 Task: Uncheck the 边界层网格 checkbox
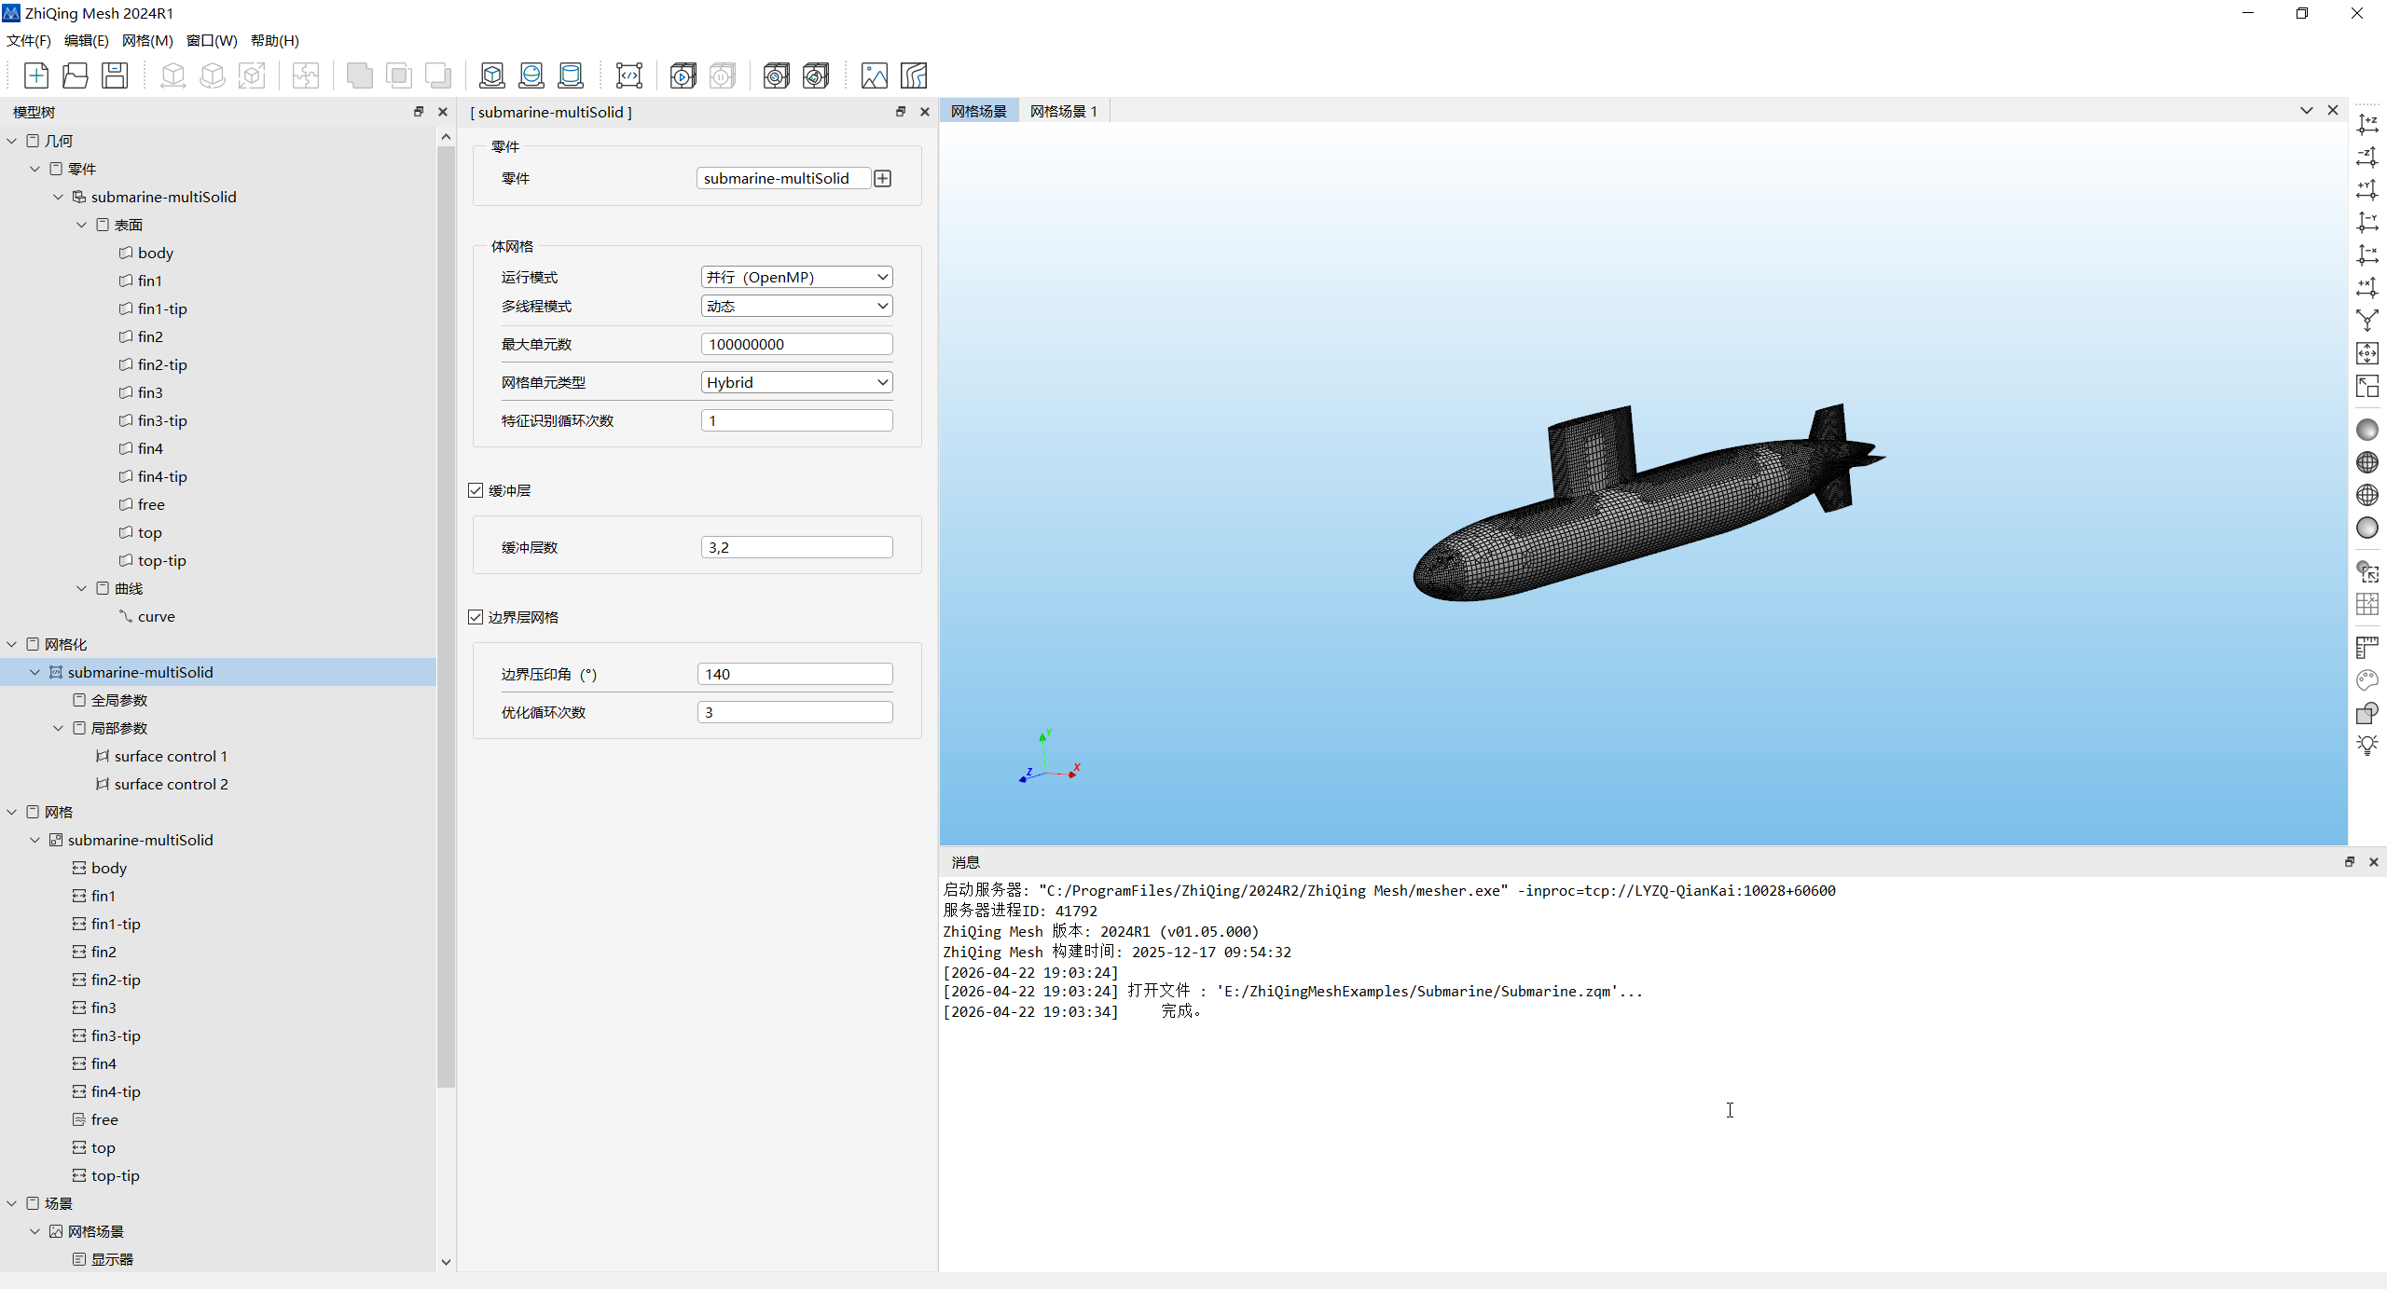coord(476,617)
